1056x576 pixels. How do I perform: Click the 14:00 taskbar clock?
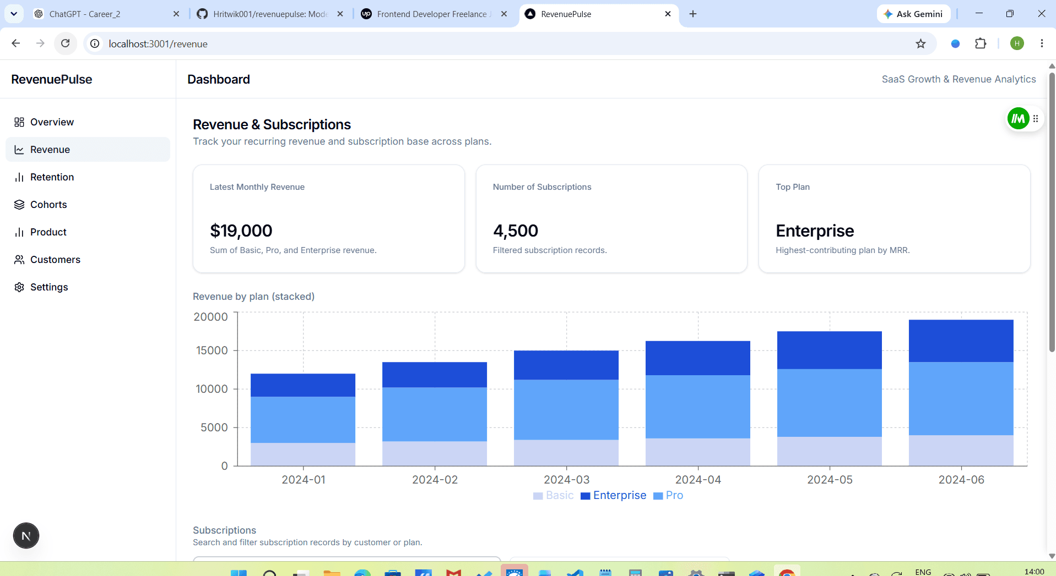tap(1035, 572)
